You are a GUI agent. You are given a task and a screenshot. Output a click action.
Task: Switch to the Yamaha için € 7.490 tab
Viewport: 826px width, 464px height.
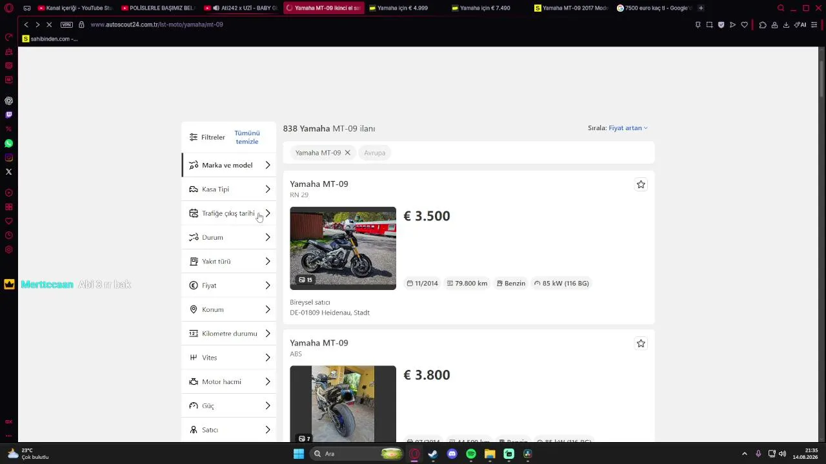[x=489, y=8]
